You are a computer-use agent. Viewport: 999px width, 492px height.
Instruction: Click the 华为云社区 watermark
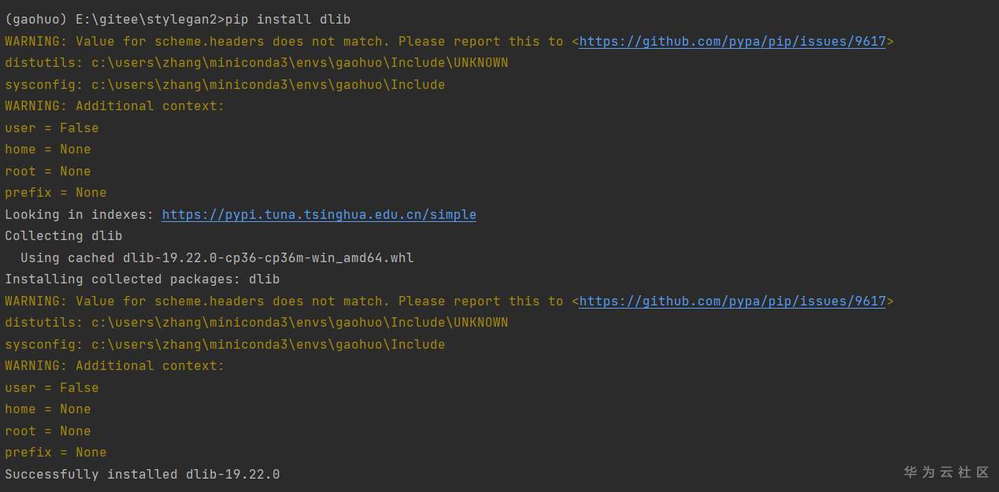click(945, 472)
